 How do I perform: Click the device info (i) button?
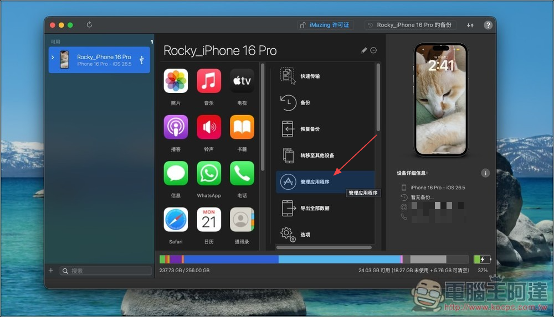485,173
